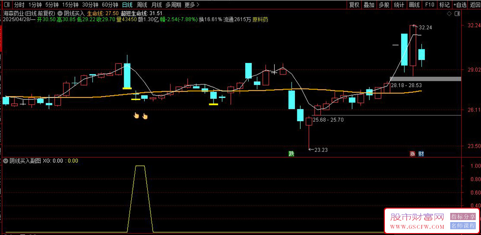The width and height of the screenshot is (481, 235).
Task: Switch to the 60分钟 period tab
Action: [110, 5]
